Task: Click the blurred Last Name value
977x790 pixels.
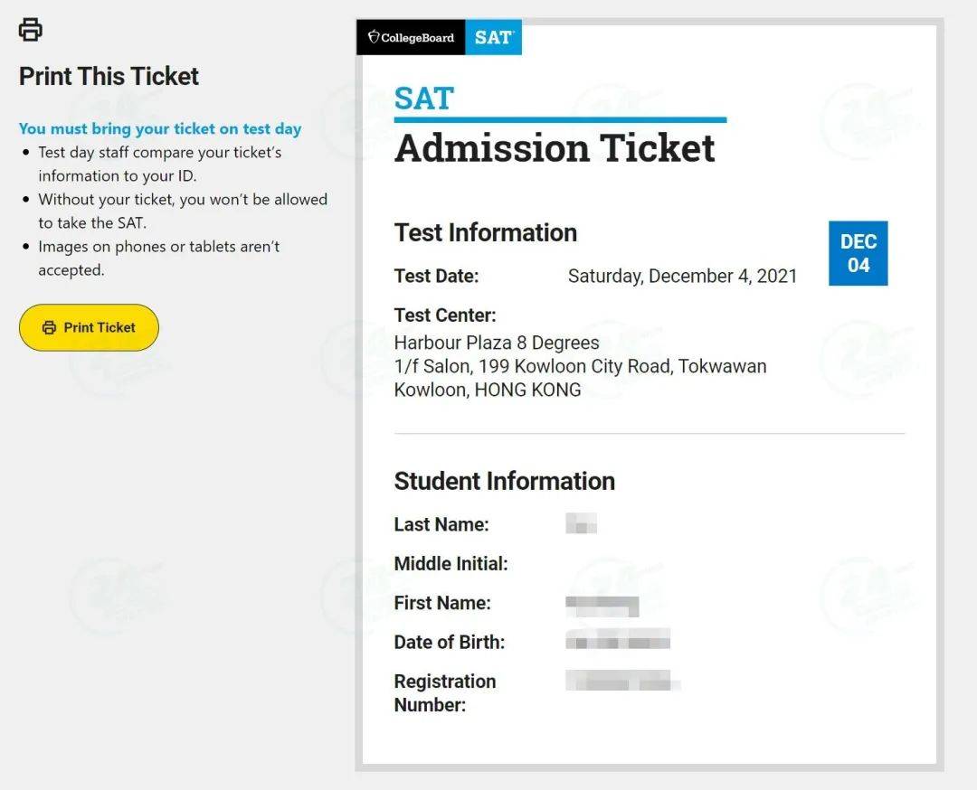Action: coord(581,523)
